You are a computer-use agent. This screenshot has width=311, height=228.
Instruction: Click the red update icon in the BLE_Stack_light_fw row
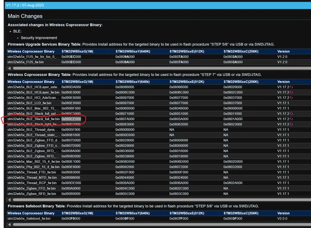tap(291, 124)
